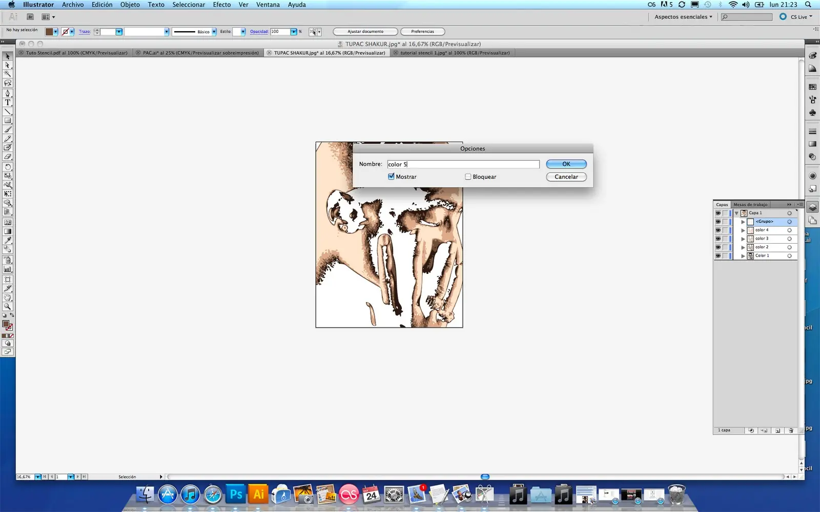
Task: Delete selection with Capas panel trash icon
Action: tap(791, 431)
